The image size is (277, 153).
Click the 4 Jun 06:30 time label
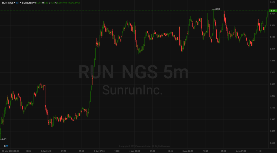(135, 151)
